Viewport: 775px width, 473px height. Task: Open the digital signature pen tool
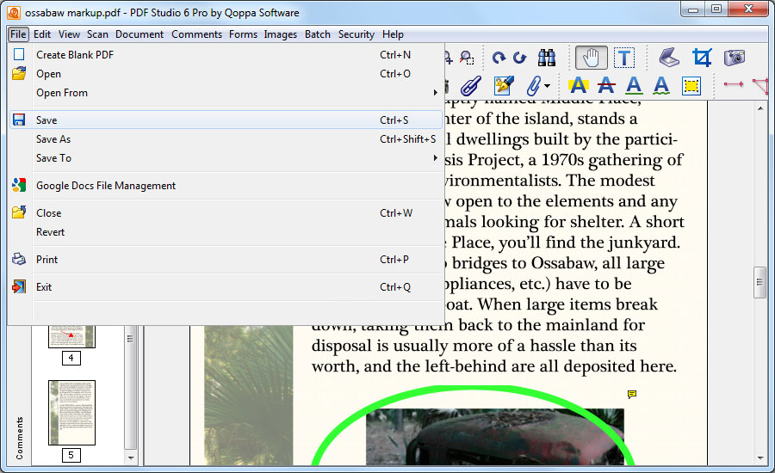pos(504,85)
